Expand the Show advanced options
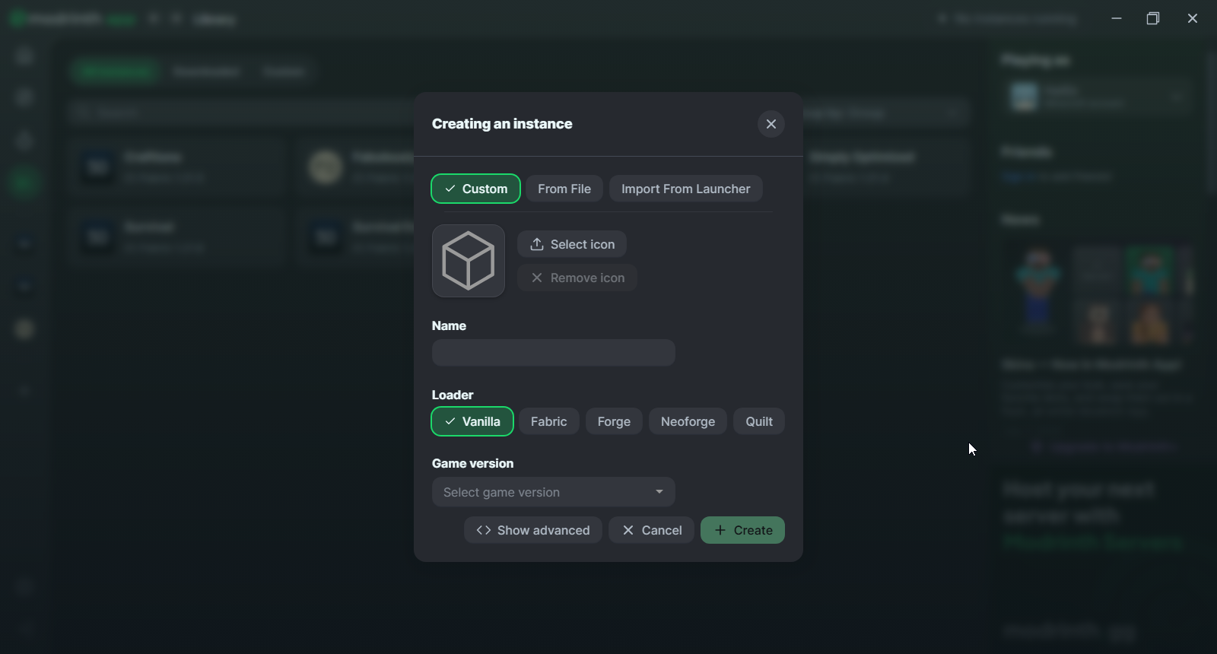 tap(533, 530)
